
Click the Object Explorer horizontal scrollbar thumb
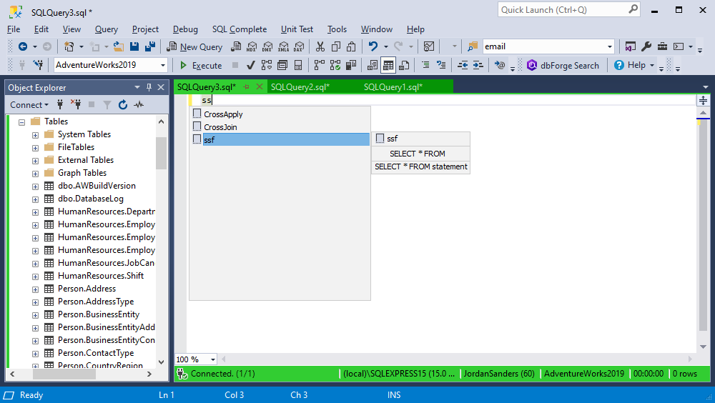tap(64, 374)
